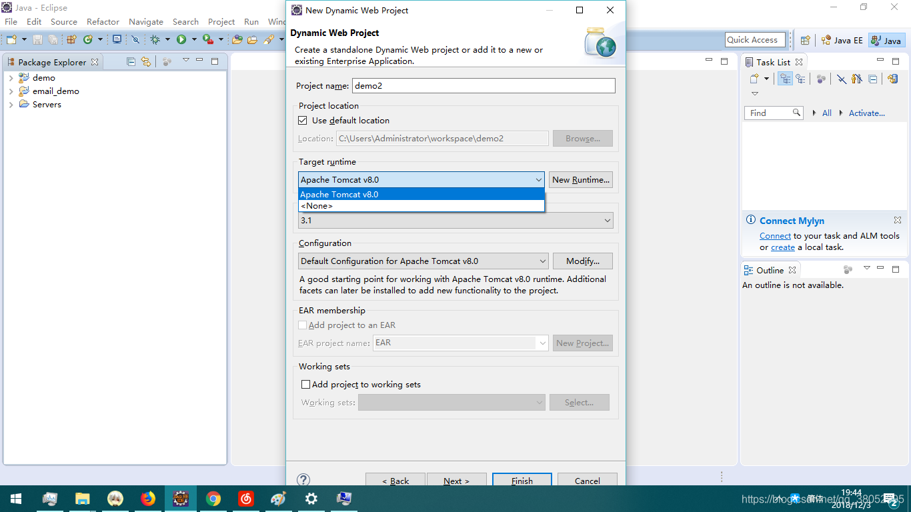This screenshot has width=911, height=512.
Task: Click the New Java Class icon
Action: coord(87,40)
